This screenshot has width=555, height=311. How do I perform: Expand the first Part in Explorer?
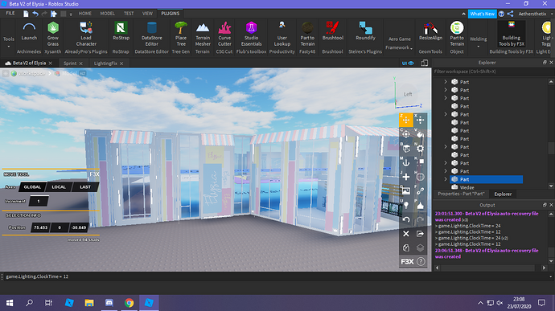446,82
